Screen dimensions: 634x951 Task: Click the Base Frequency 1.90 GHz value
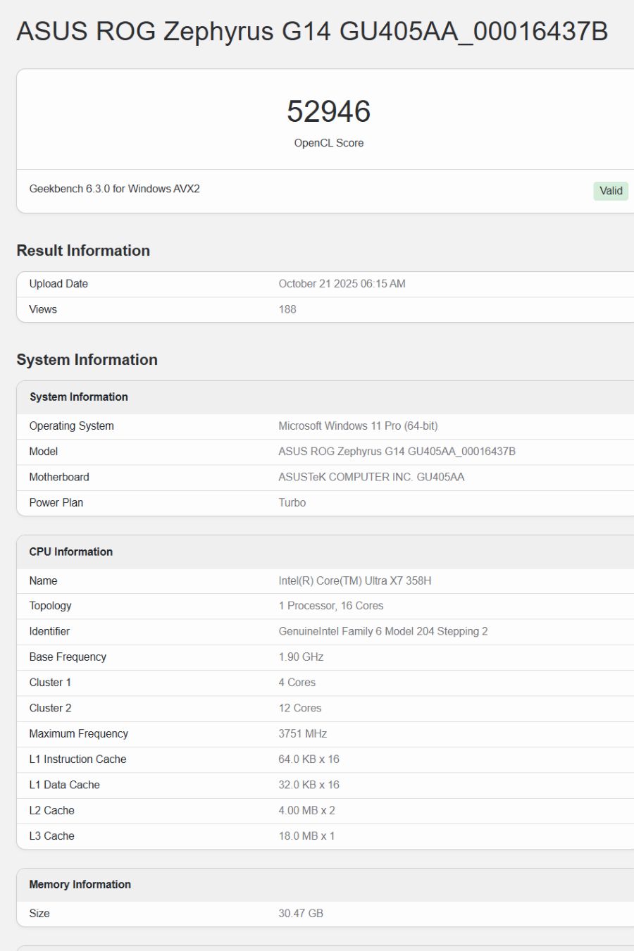301,657
